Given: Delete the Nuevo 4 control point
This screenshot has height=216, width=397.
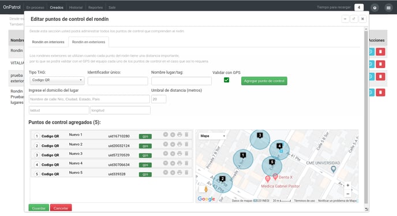Looking at the screenshot, I should 186,163.
